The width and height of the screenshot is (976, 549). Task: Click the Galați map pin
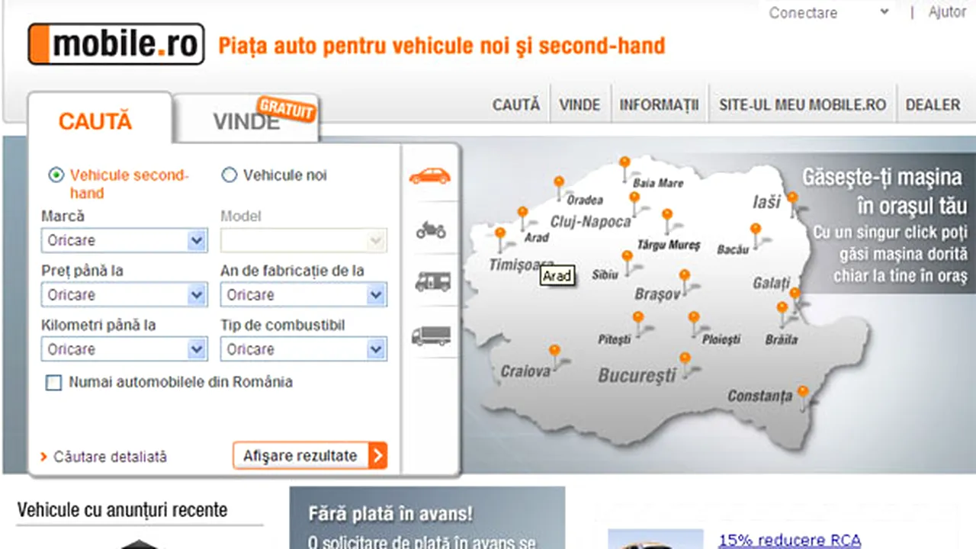click(795, 294)
